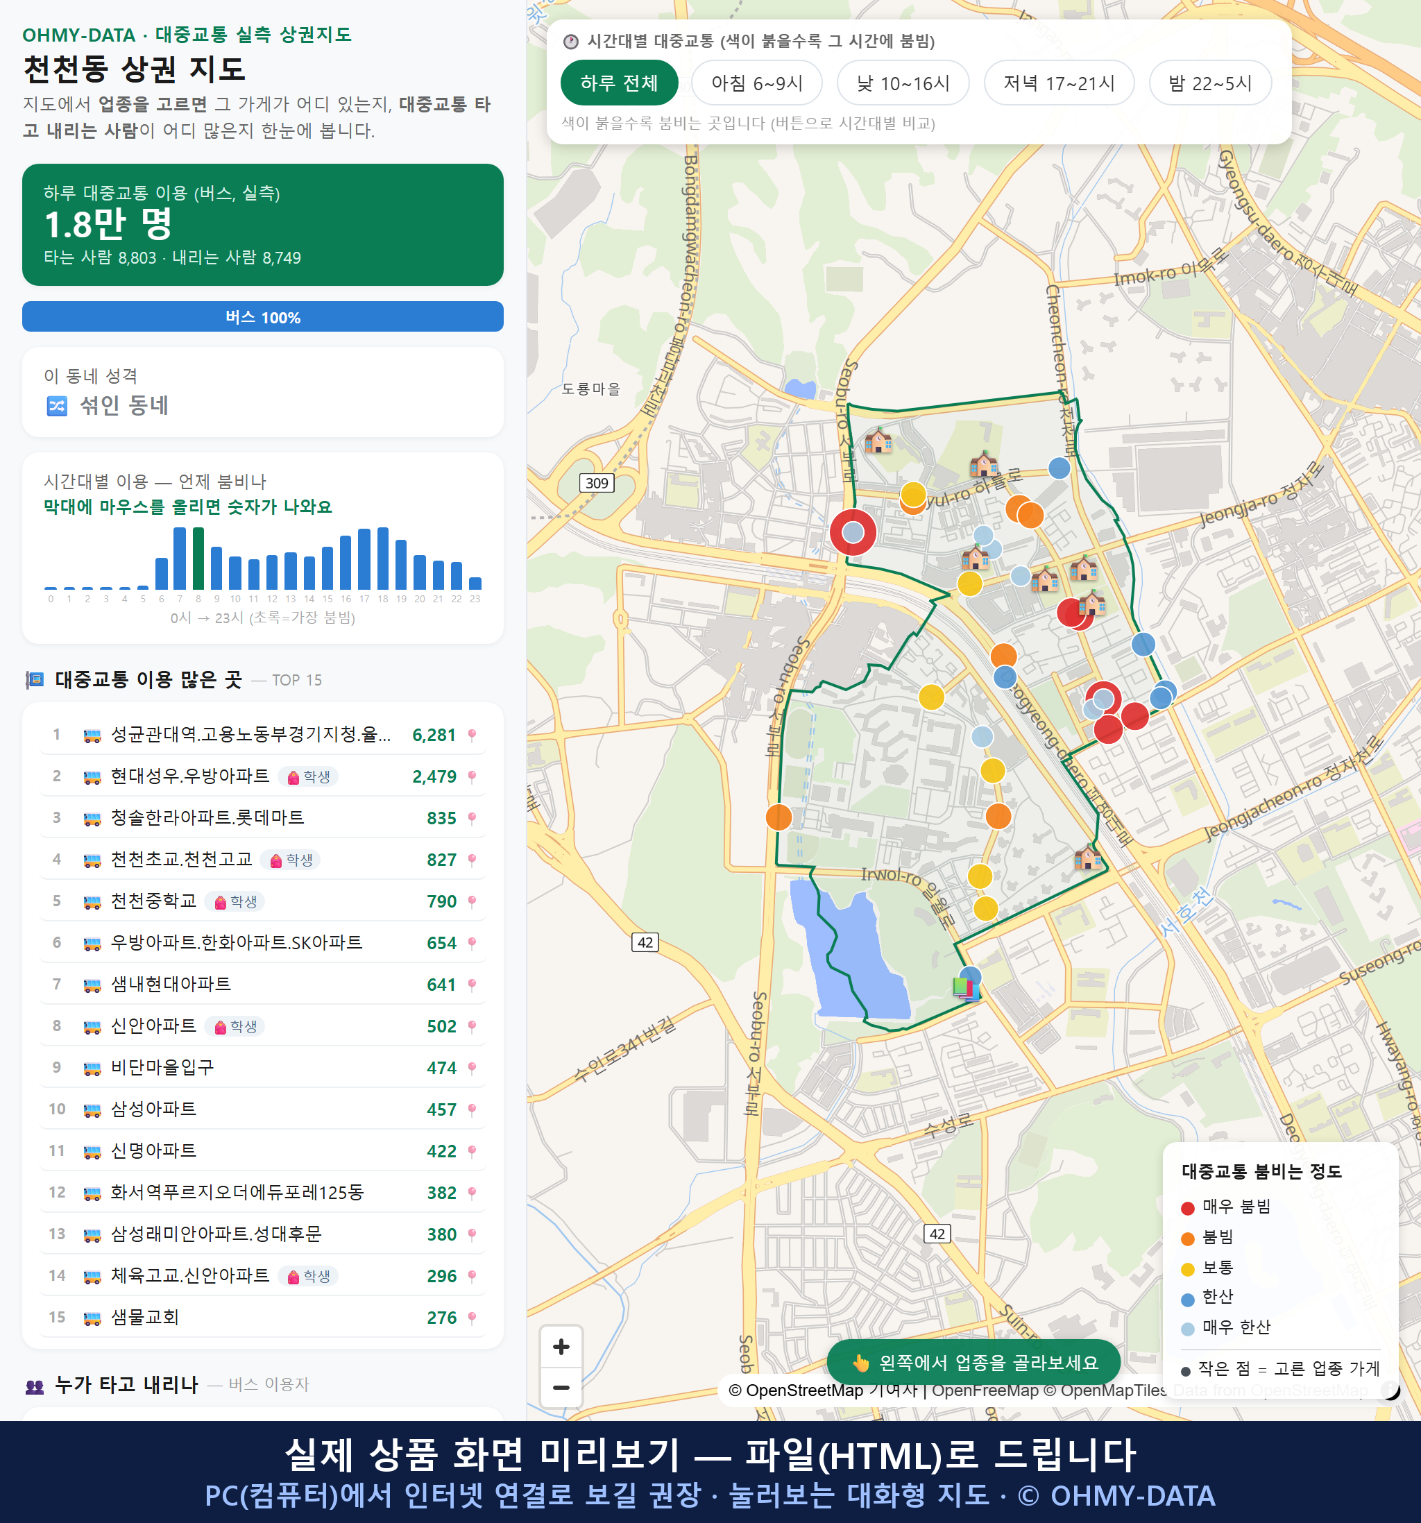Open the OpenMapTiles attribution link
The height and width of the screenshot is (1523, 1421).
tap(1105, 1390)
